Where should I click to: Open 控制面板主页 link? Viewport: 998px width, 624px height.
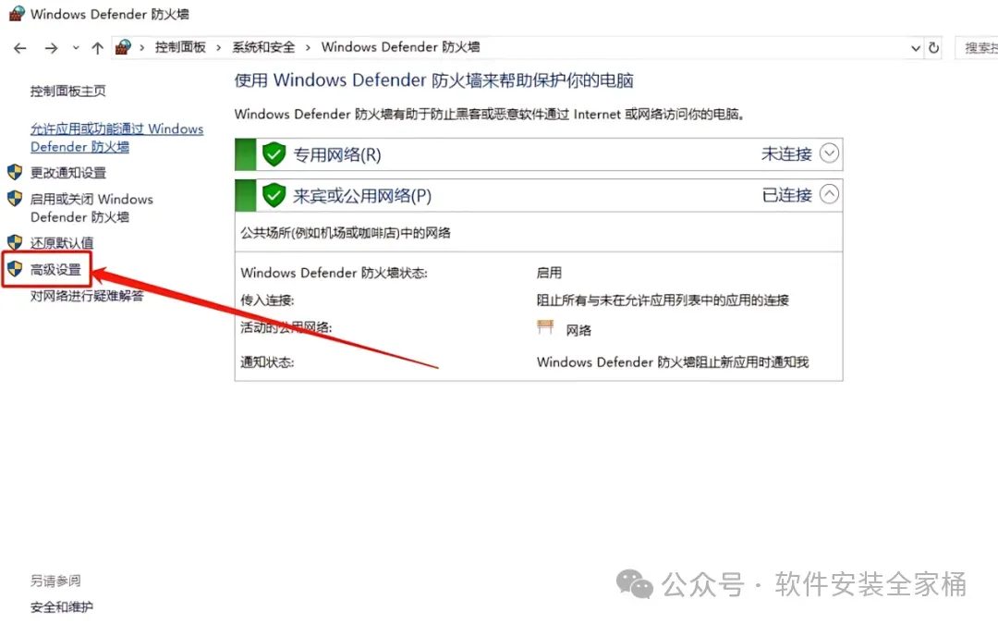click(x=68, y=91)
